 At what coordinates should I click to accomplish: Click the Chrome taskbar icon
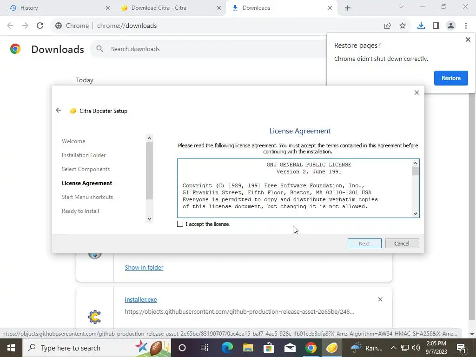(x=311, y=348)
